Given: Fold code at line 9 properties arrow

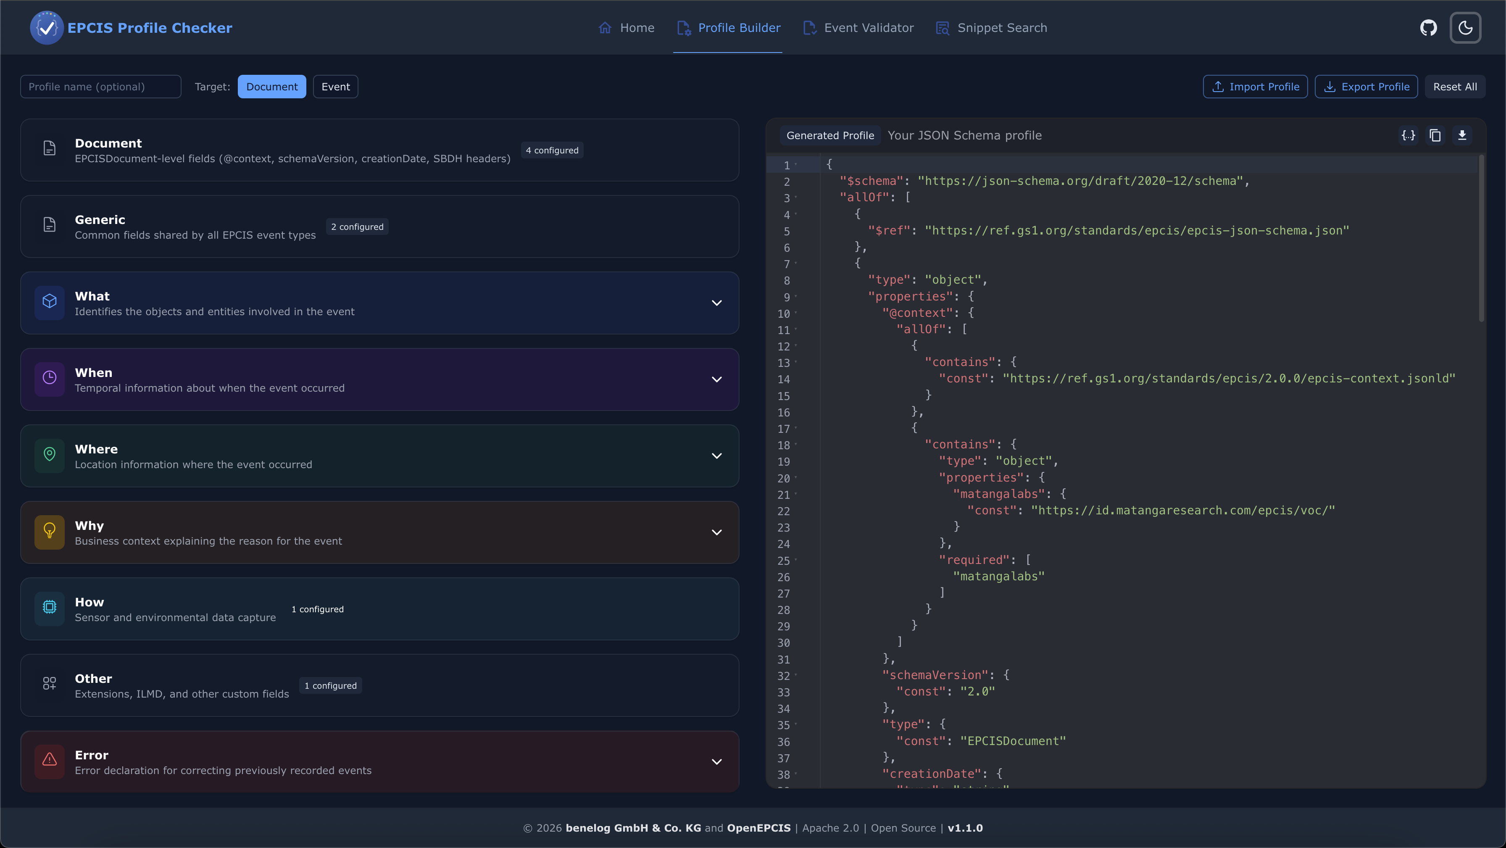Looking at the screenshot, I should pyautogui.click(x=796, y=297).
